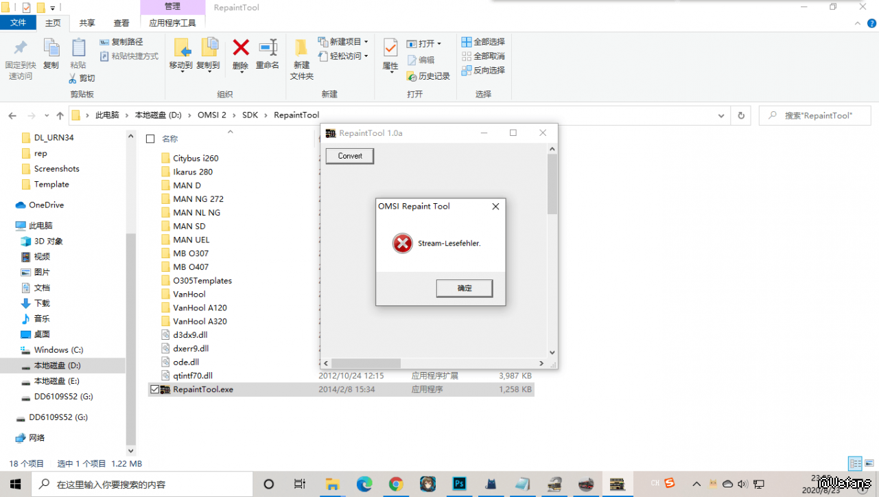Switch to the Share (共享) tab
Image resolution: width=879 pixels, height=497 pixels.
[x=87, y=23]
